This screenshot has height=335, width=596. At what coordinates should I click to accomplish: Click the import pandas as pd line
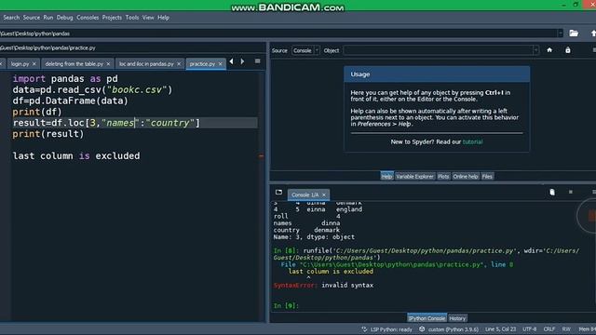[x=65, y=78]
